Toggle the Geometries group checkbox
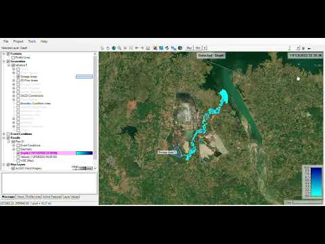 [x=8, y=62]
